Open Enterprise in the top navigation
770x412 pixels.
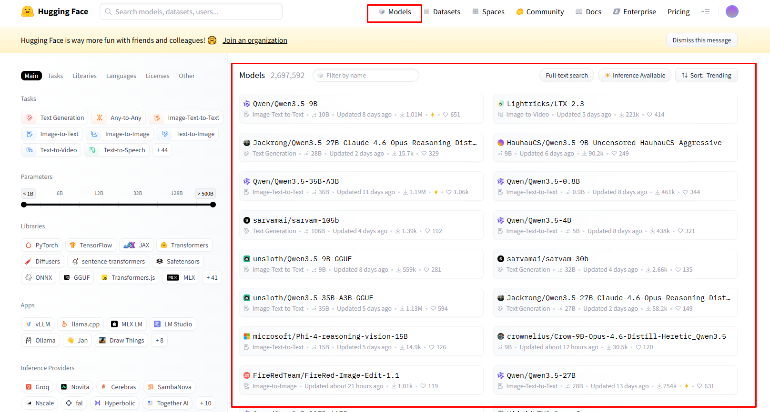tap(634, 12)
